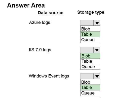Click the Storage type column header

pos(91,12)
